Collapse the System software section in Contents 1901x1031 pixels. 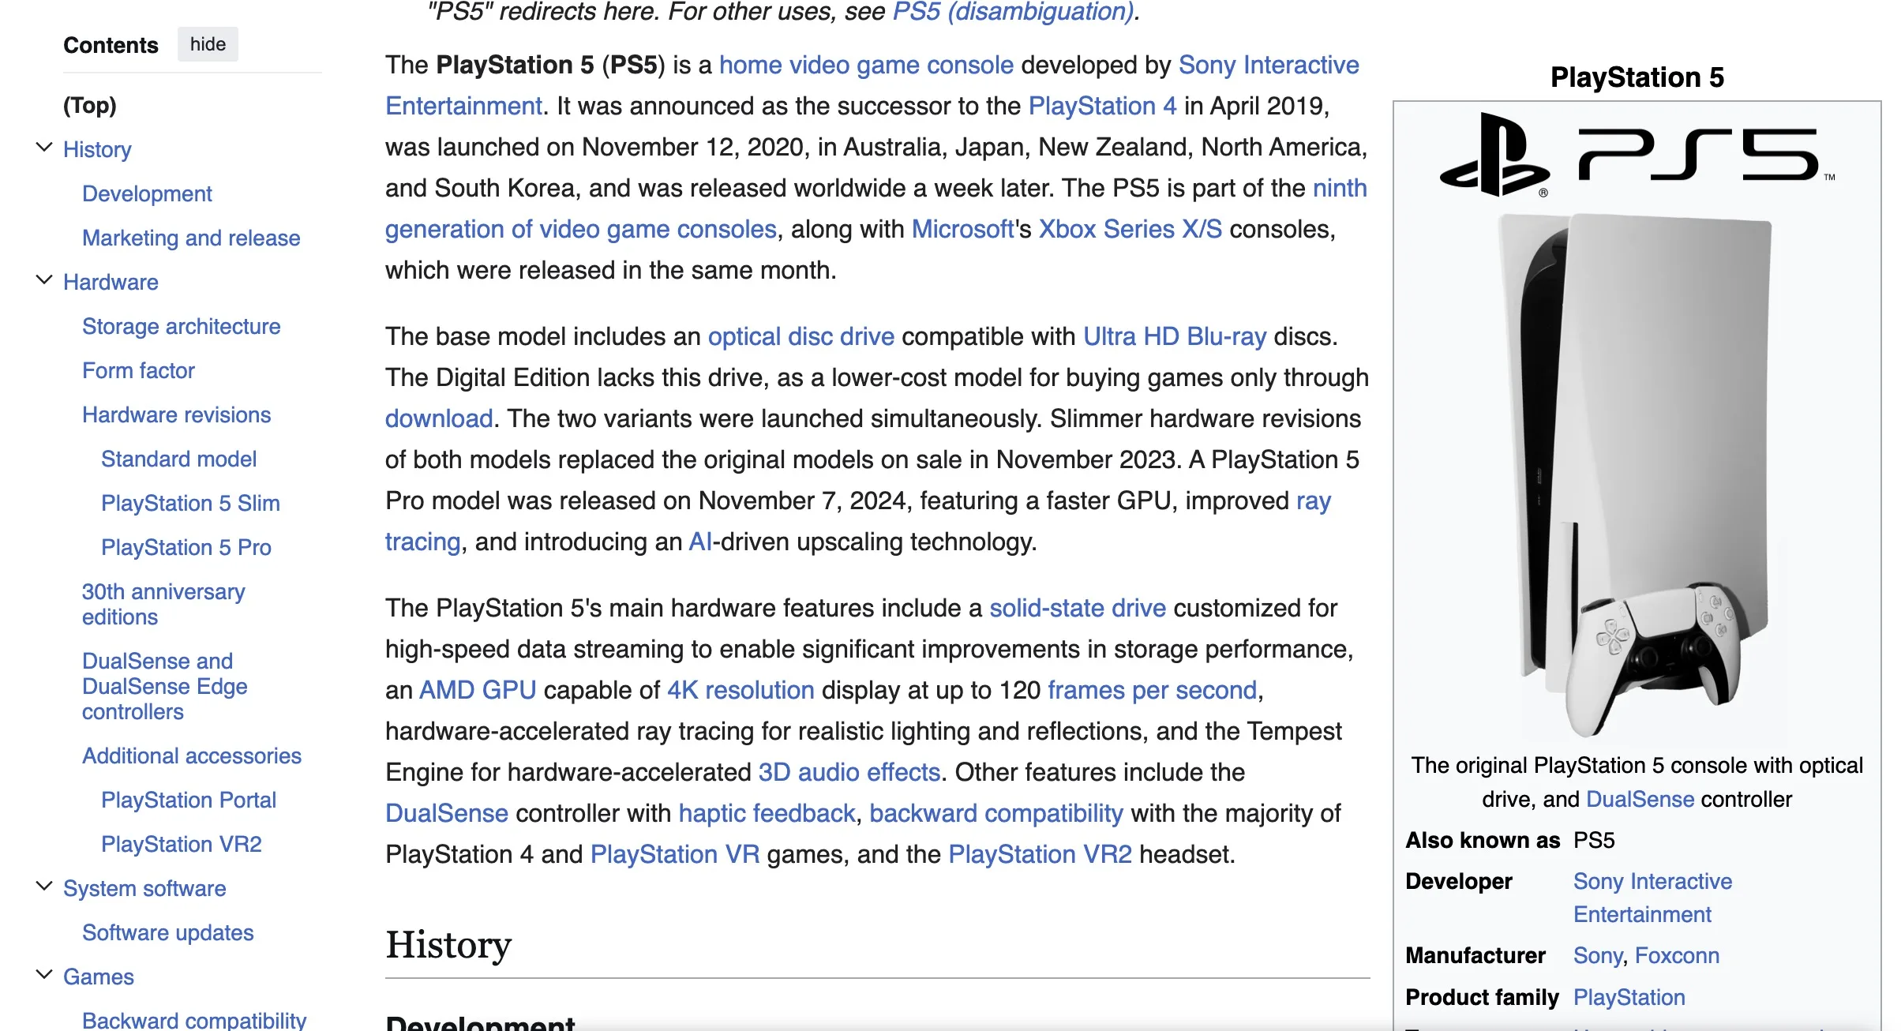coord(43,886)
